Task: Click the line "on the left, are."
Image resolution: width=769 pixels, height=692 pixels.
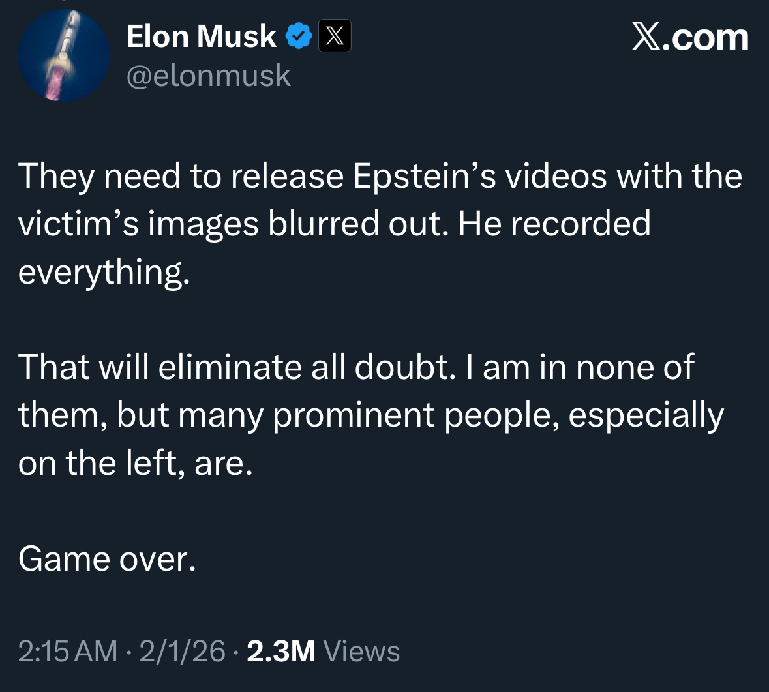Action: [135, 462]
